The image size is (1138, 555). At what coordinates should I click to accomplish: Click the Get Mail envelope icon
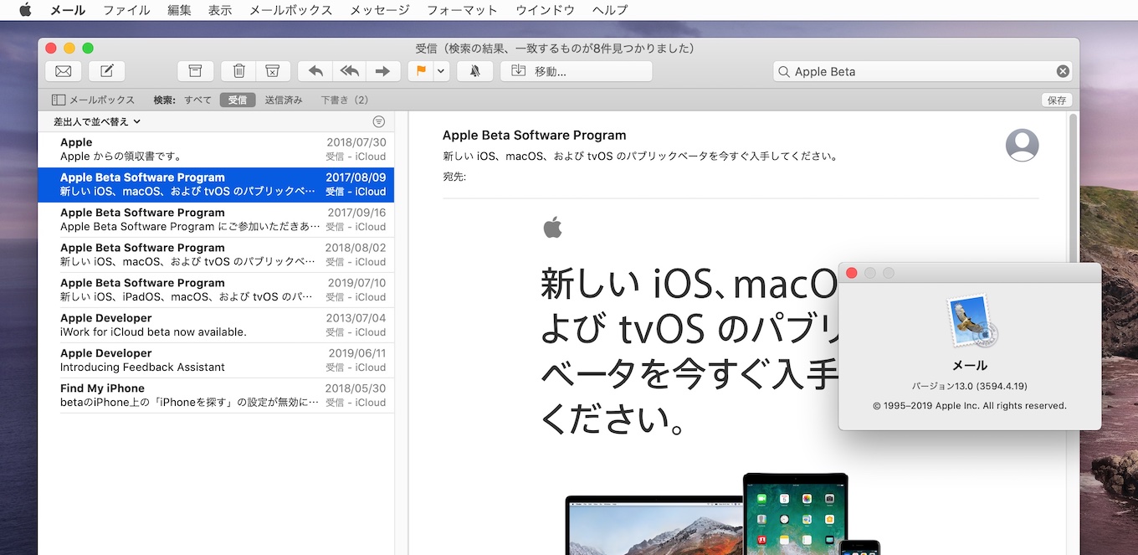(63, 71)
